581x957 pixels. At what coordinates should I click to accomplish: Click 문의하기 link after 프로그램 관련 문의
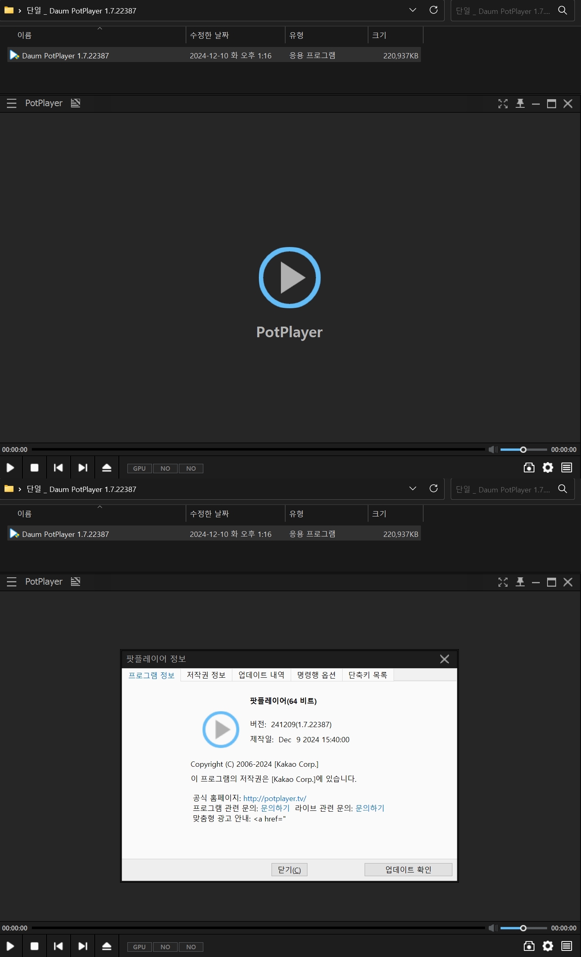[275, 808]
